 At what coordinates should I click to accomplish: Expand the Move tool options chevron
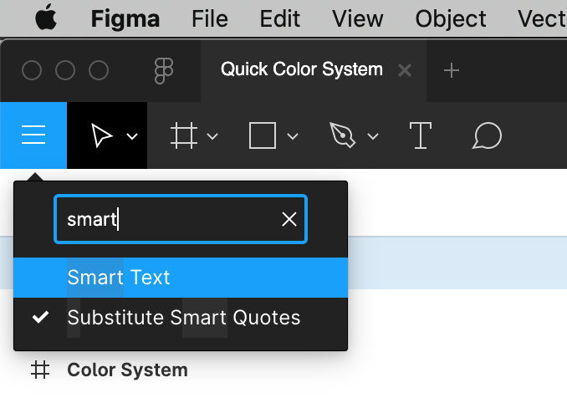[132, 136]
